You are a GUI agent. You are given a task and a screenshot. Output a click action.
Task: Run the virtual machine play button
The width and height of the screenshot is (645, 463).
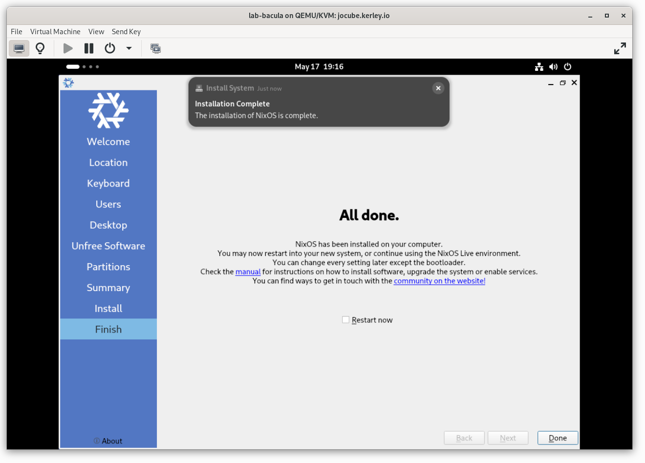click(68, 48)
